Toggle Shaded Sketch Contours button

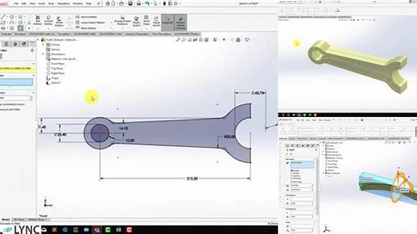point(180,22)
